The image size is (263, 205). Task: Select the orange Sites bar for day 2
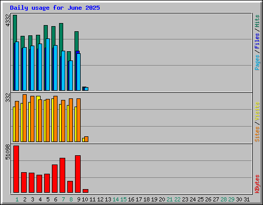click(25, 118)
